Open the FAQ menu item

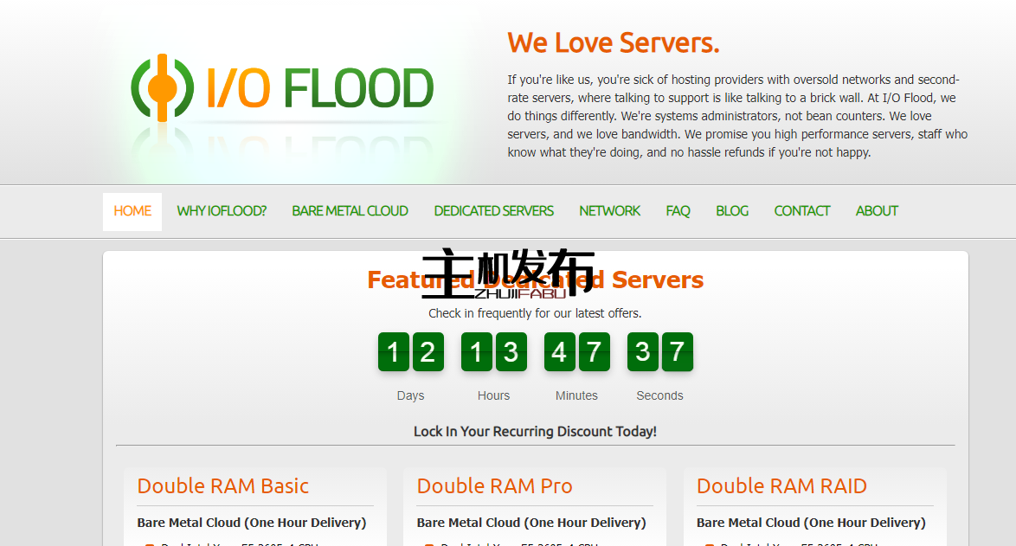[678, 211]
